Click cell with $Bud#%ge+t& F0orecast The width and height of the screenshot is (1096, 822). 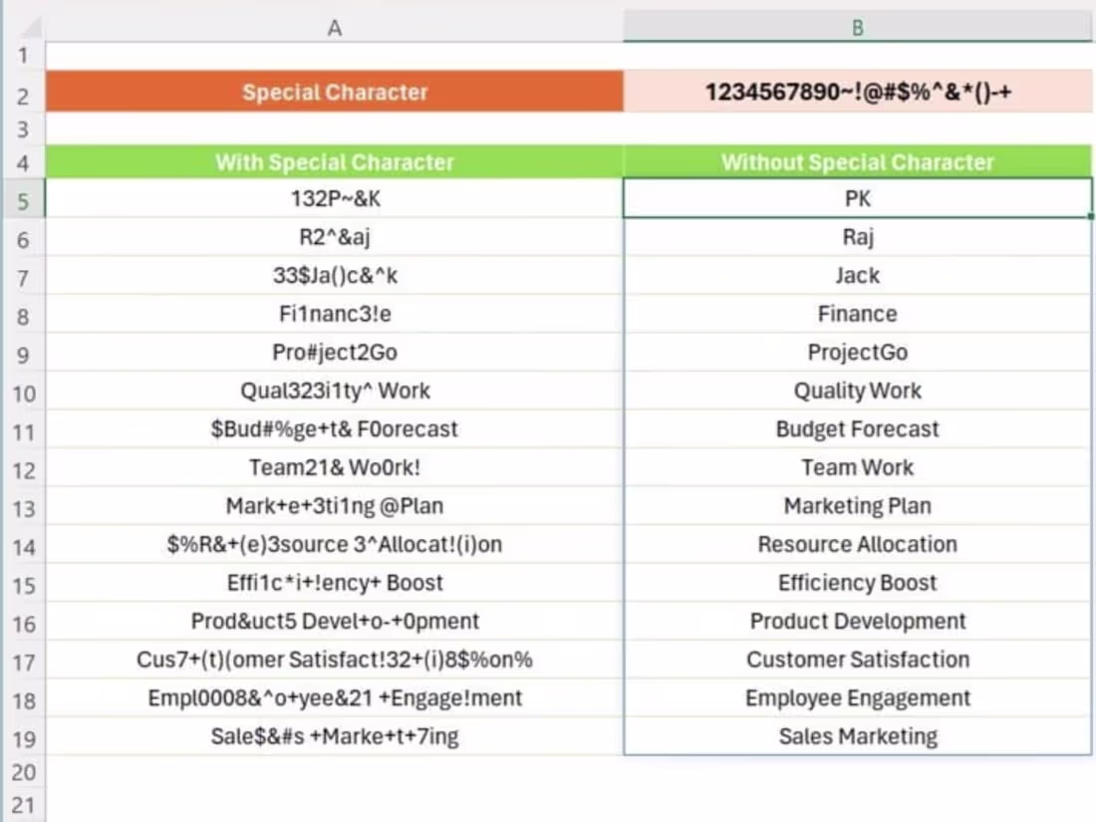335,429
